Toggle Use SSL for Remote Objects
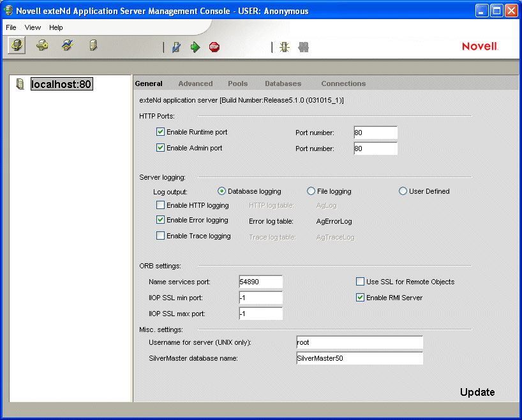This screenshot has width=522, height=420. click(361, 282)
